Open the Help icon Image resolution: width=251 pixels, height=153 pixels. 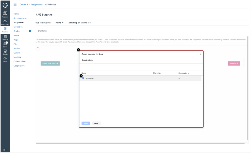pyautogui.click(x=5, y=60)
